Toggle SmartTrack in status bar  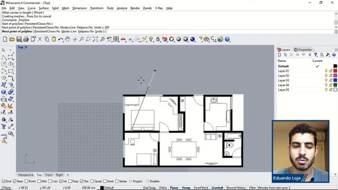[201, 188]
